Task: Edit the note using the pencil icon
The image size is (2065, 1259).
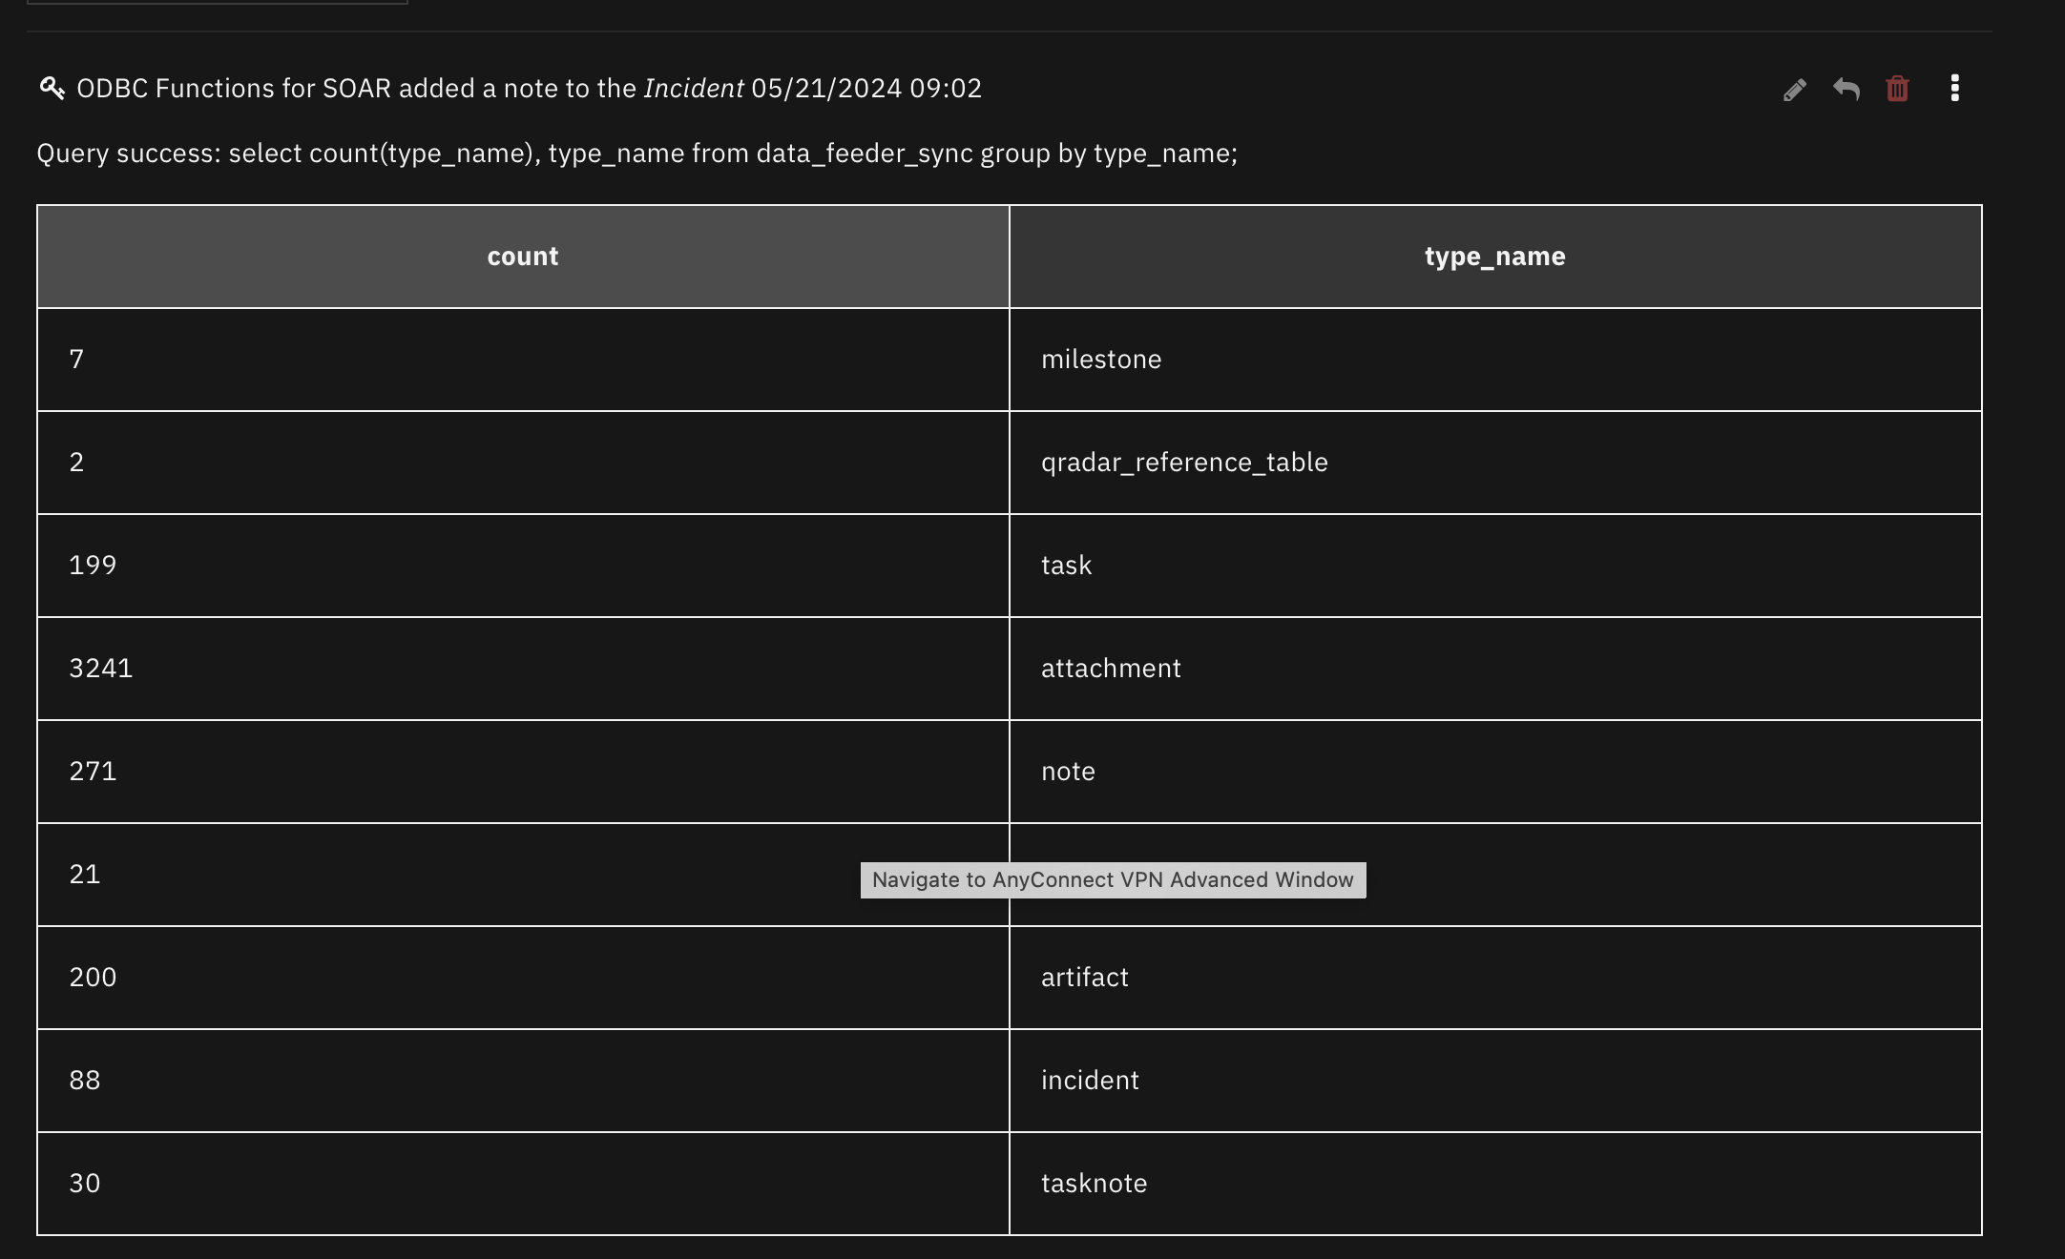Action: [1796, 89]
